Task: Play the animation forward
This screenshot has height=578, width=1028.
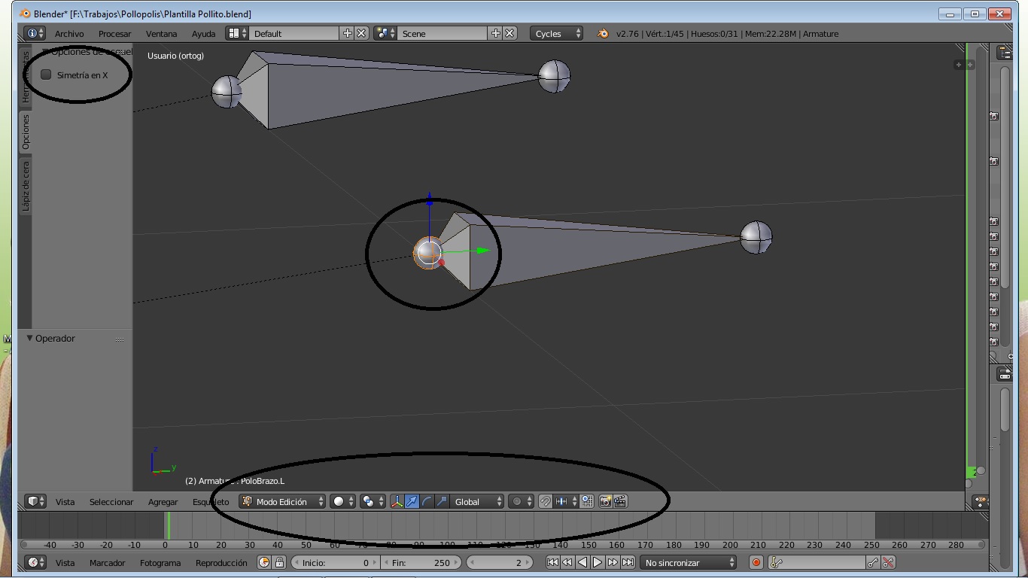Action: tap(598, 562)
